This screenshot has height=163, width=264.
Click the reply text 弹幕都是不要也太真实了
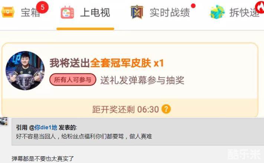43,159
